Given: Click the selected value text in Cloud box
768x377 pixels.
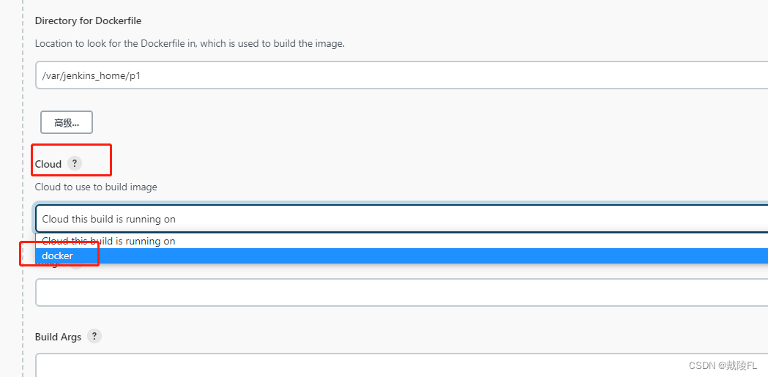Looking at the screenshot, I should pos(108,219).
